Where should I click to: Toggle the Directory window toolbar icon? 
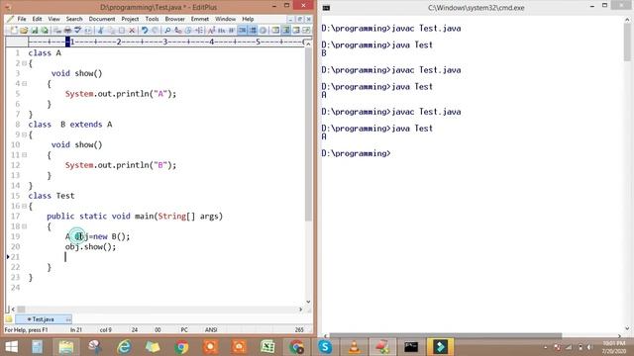[275, 31]
